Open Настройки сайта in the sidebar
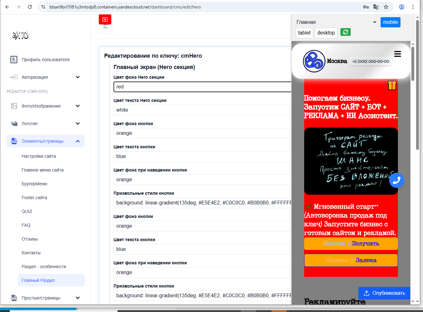The width and height of the screenshot is (423, 312). (39, 156)
